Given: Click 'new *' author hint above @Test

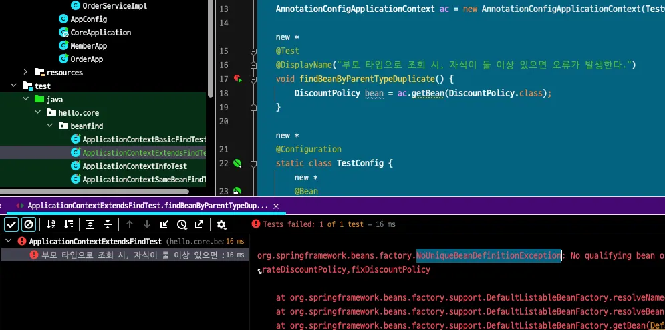Looking at the screenshot, I should point(287,37).
